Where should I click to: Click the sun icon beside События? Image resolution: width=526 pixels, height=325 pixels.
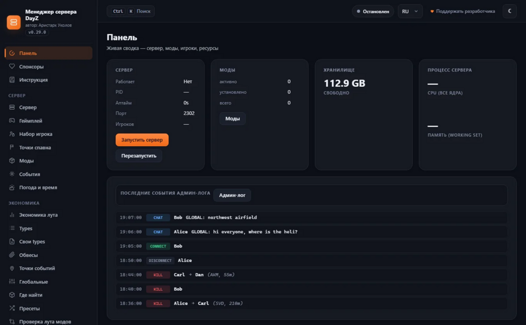(12, 174)
